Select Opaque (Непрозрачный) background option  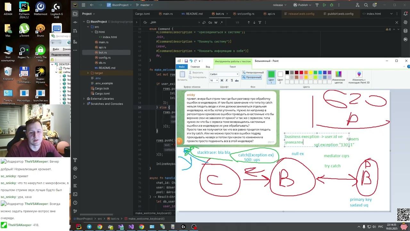click(253, 73)
